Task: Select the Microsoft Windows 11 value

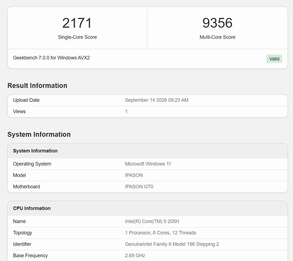Action: point(148,164)
